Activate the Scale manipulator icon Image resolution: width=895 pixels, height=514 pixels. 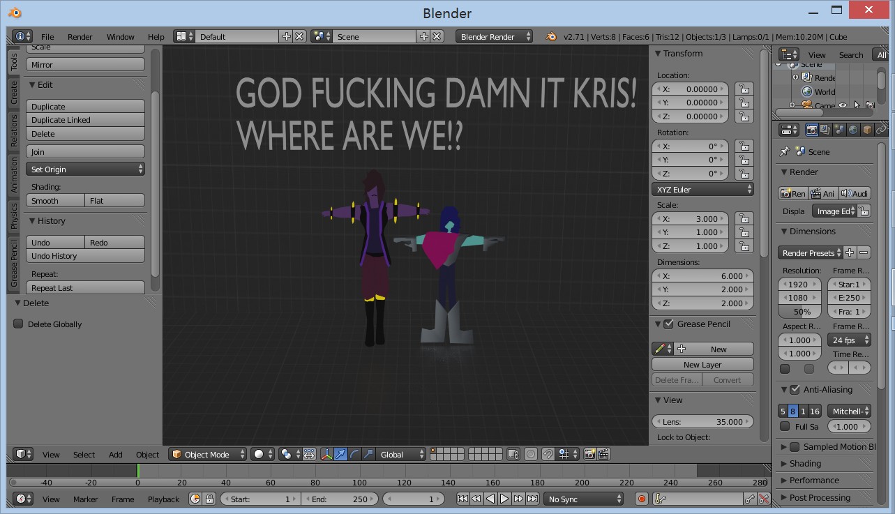368,454
